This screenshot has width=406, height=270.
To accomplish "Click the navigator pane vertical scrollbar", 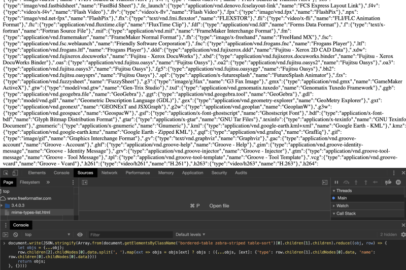I will tap(76, 203).
